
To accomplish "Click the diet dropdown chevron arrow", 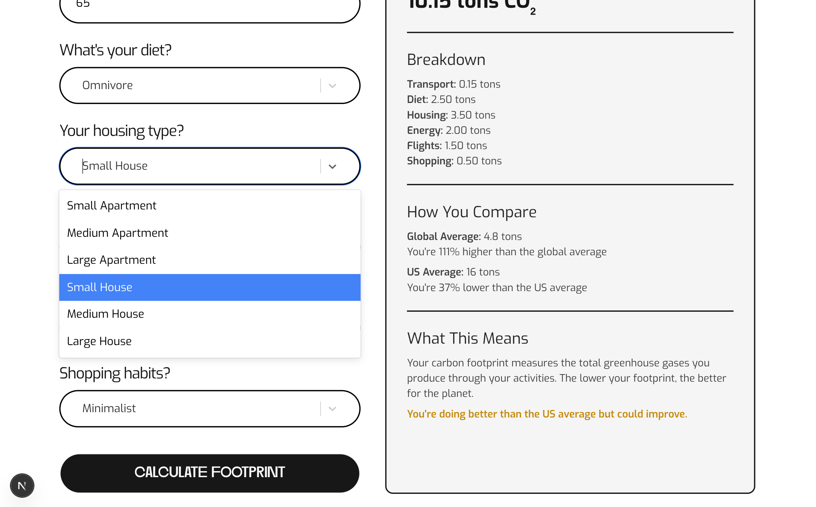I will [x=332, y=86].
